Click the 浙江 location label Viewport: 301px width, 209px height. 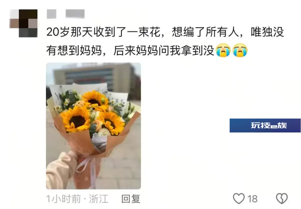[99, 199]
